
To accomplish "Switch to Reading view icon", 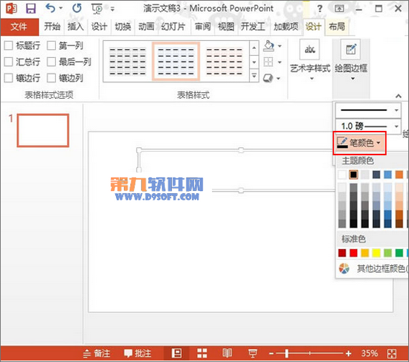I will pos(228,353).
